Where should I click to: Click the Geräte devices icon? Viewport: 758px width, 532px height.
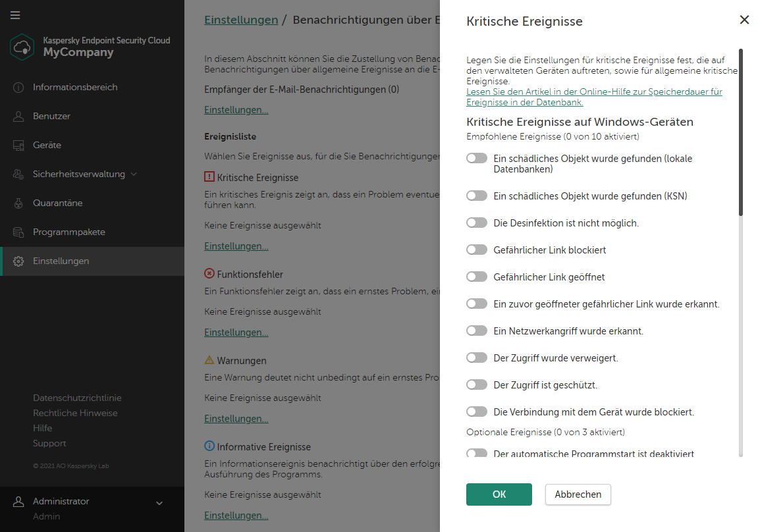[x=18, y=146]
